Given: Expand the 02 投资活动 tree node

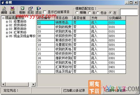Looking at the screenshot, I should (x=7, y=25).
